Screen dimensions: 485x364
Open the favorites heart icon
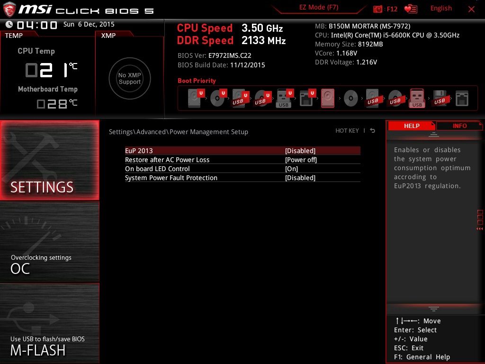tap(411, 9)
